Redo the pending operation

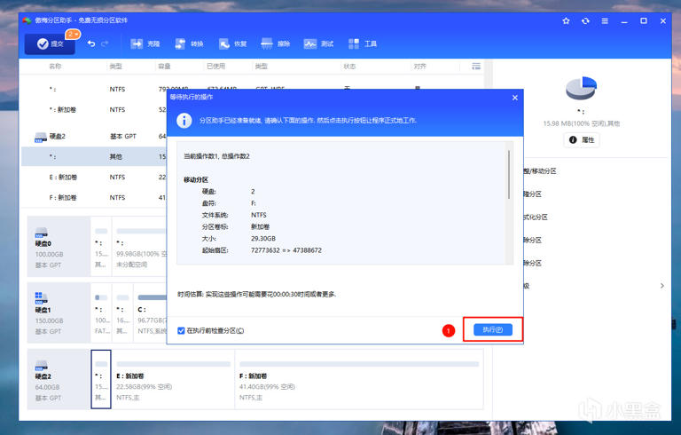(105, 43)
